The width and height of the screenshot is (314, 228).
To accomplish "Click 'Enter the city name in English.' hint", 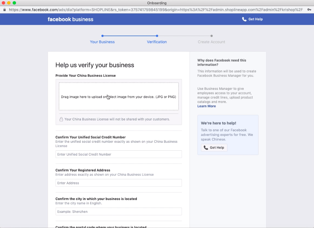I will tap(79, 203).
